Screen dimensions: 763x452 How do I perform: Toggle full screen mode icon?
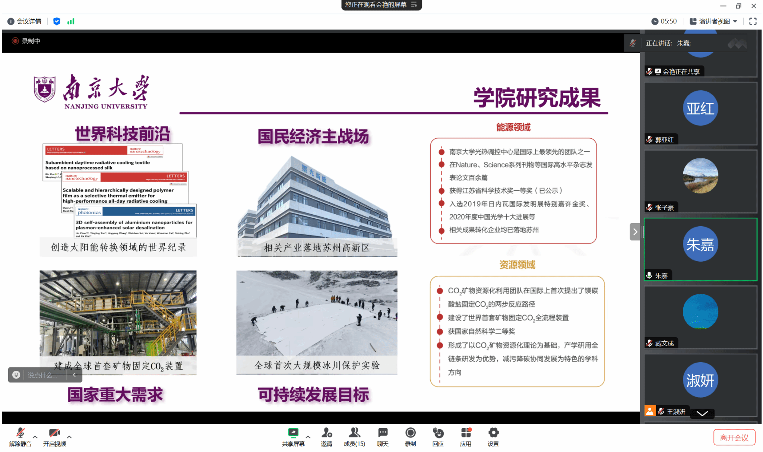[753, 21]
